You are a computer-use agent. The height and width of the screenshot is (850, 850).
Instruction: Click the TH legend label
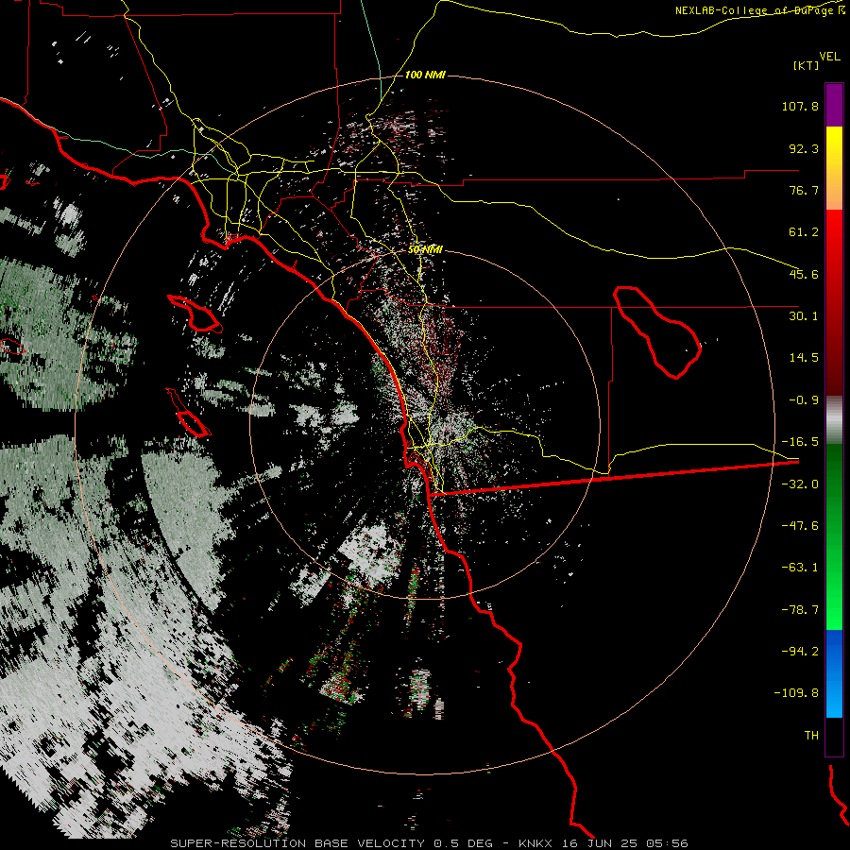pos(811,736)
